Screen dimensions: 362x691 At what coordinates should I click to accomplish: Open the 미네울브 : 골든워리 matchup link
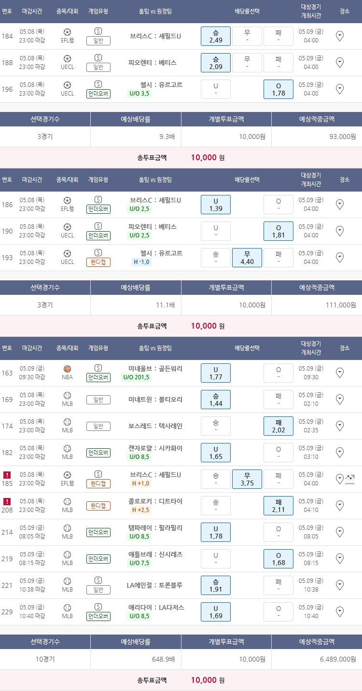point(155,369)
